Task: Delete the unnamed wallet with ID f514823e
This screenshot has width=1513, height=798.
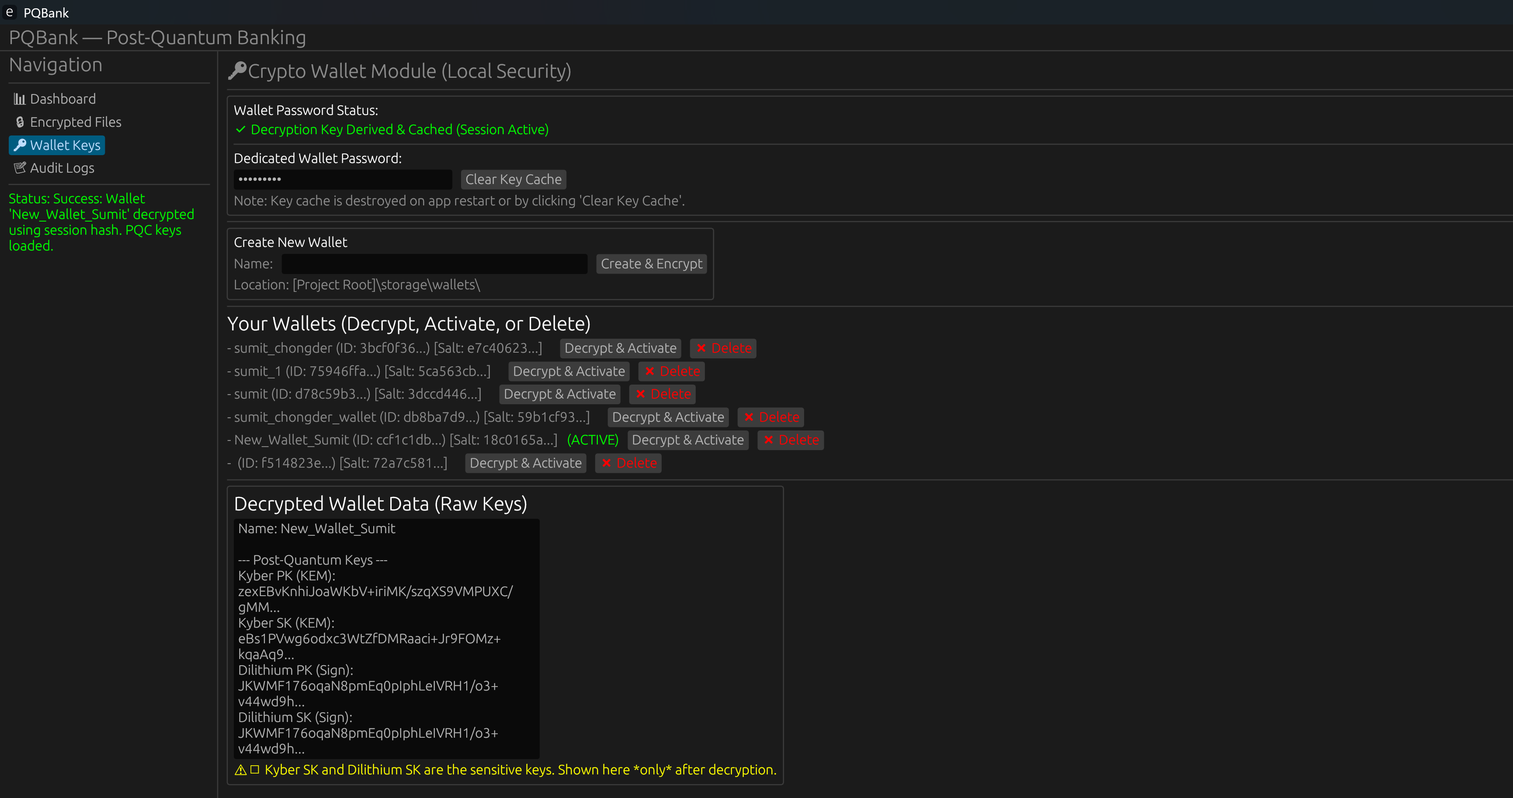Action: click(628, 463)
